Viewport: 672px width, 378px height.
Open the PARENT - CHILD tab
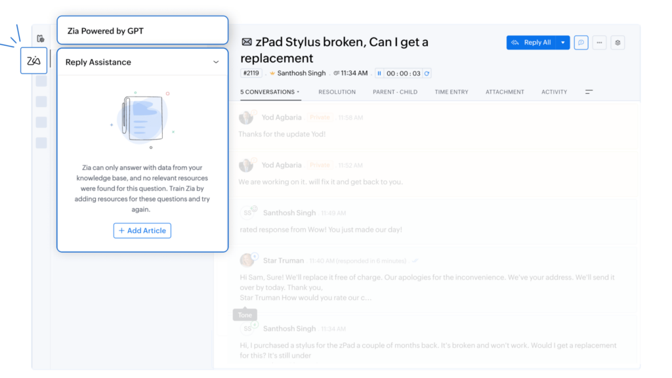395,92
